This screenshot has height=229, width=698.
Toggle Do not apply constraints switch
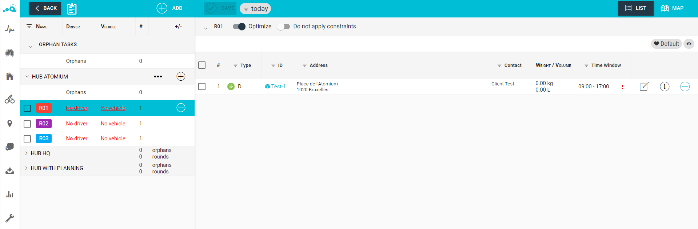pos(283,27)
